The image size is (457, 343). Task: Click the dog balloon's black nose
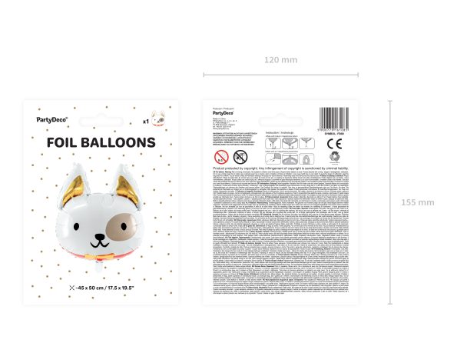(100, 236)
